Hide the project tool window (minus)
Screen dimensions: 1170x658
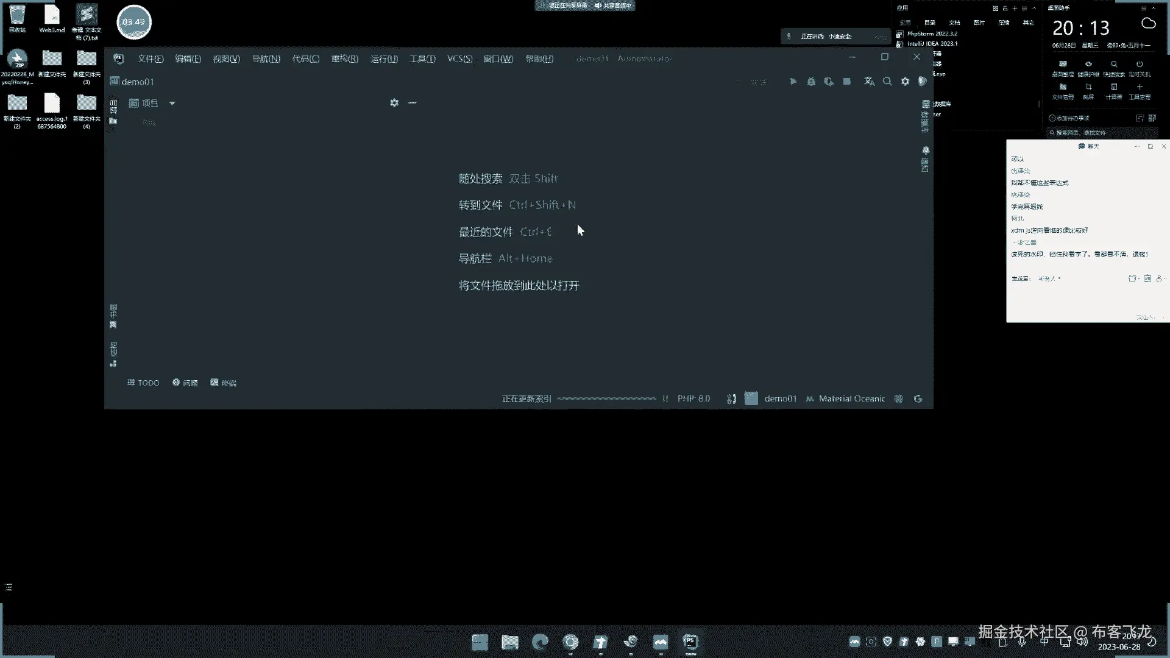pos(413,103)
